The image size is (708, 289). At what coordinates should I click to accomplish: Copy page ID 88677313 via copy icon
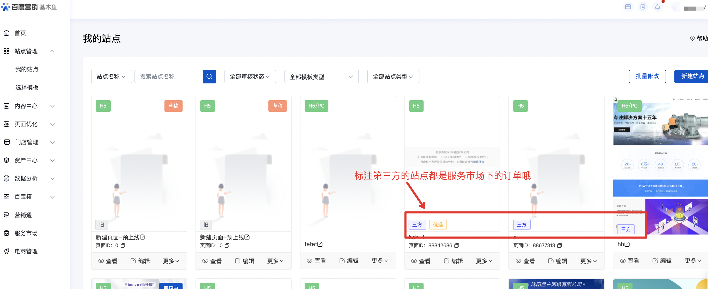(x=559, y=245)
